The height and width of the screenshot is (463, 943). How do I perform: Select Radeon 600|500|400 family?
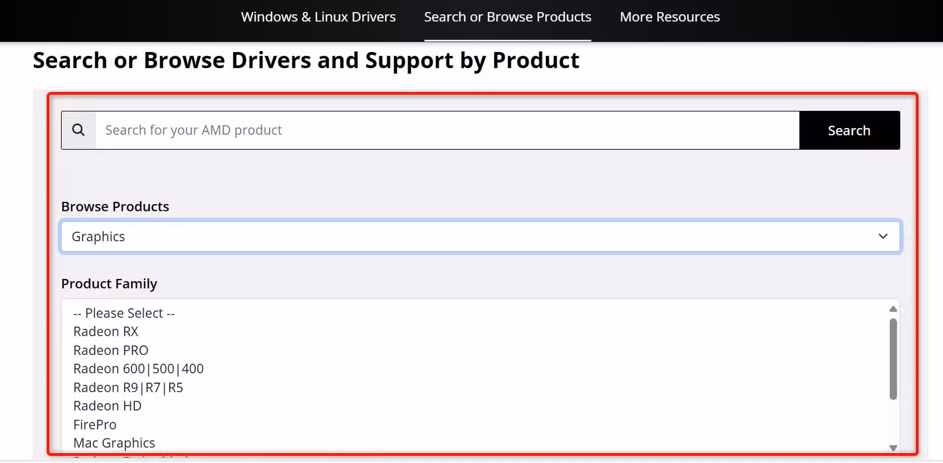point(138,369)
